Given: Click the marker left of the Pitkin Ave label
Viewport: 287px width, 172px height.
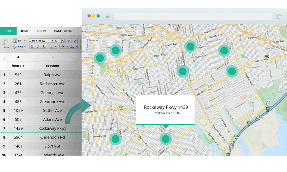Looking at the screenshot, I should (190, 47).
